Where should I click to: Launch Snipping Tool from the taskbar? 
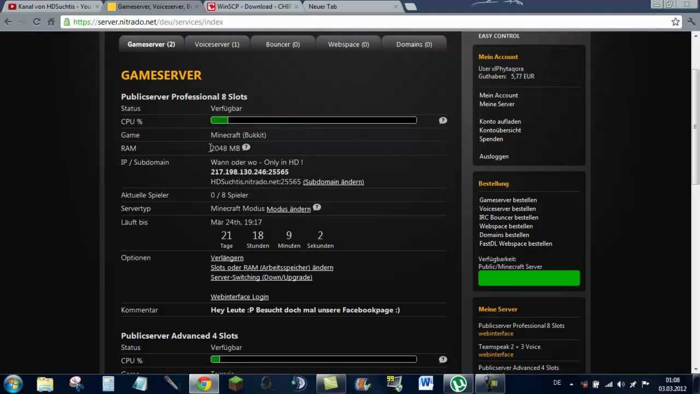coord(77,384)
